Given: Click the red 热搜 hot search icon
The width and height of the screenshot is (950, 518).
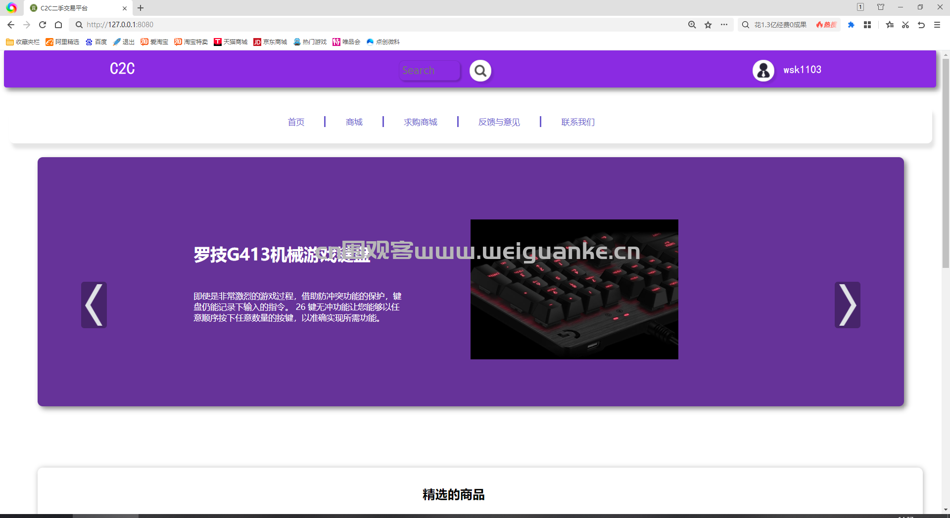Looking at the screenshot, I should point(826,25).
